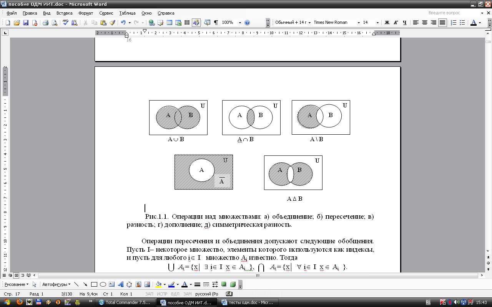Viewport: 492px width, 307px height.
Task: Activate Format Painter brush
Action: pyautogui.click(x=112, y=23)
